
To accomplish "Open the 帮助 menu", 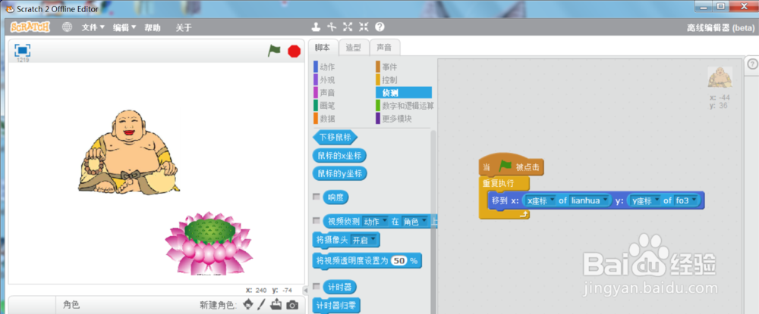I will click(153, 27).
